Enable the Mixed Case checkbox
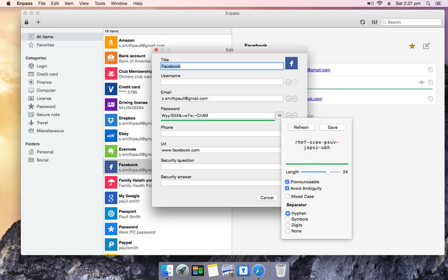 pos(288,197)
